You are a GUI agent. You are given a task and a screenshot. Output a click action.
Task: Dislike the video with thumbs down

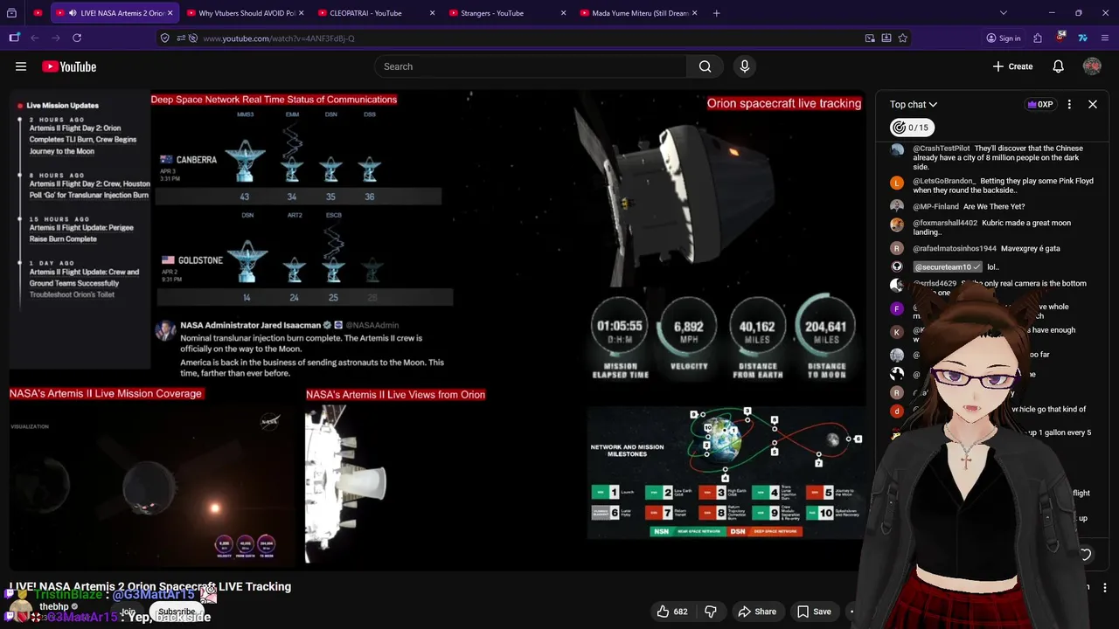tap(711, 612)
